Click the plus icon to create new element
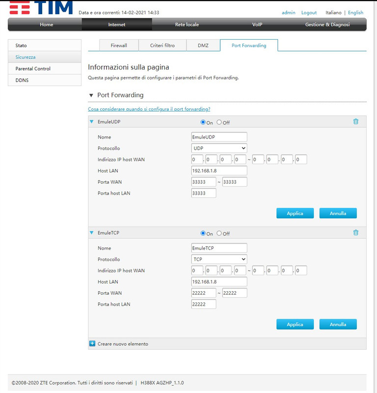 92,343
